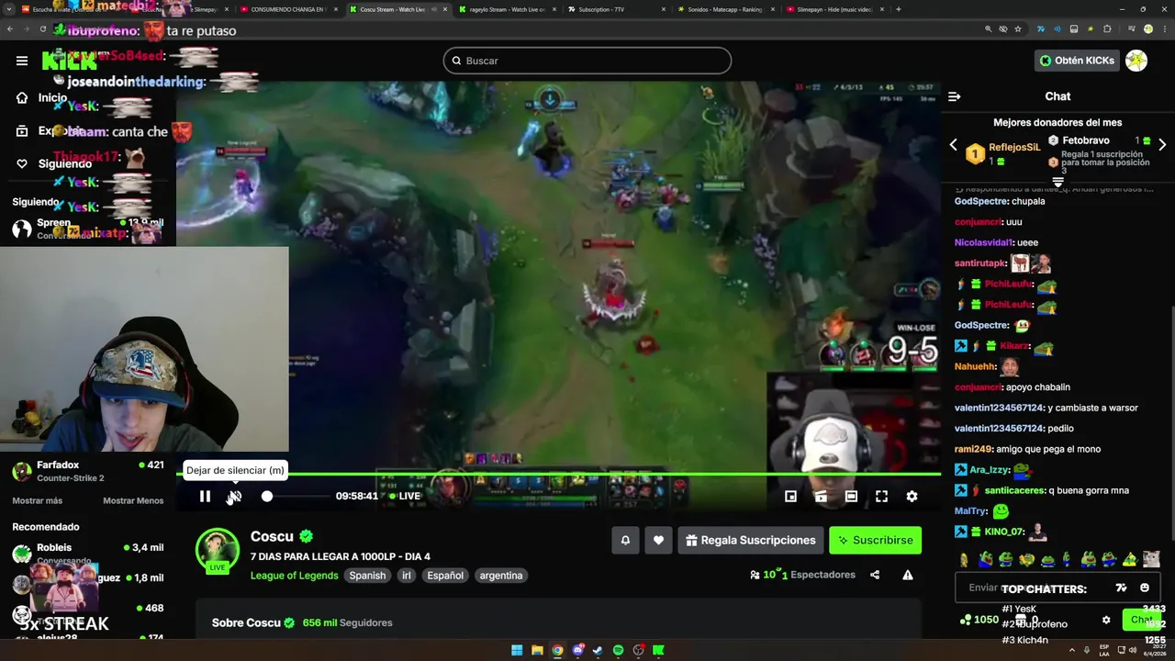Follow Coscu with the heart button
Screen dimensions: 1175x661
pos(658,540)
